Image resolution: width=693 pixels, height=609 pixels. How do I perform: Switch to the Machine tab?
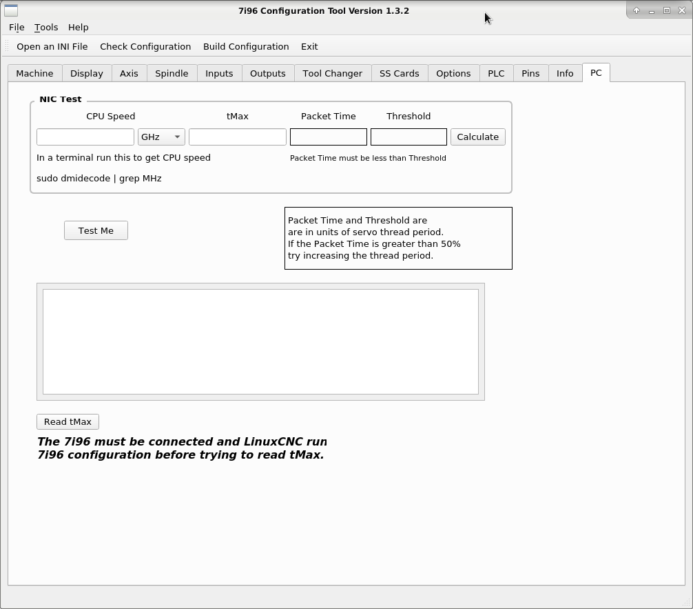[x=35, y=74]
